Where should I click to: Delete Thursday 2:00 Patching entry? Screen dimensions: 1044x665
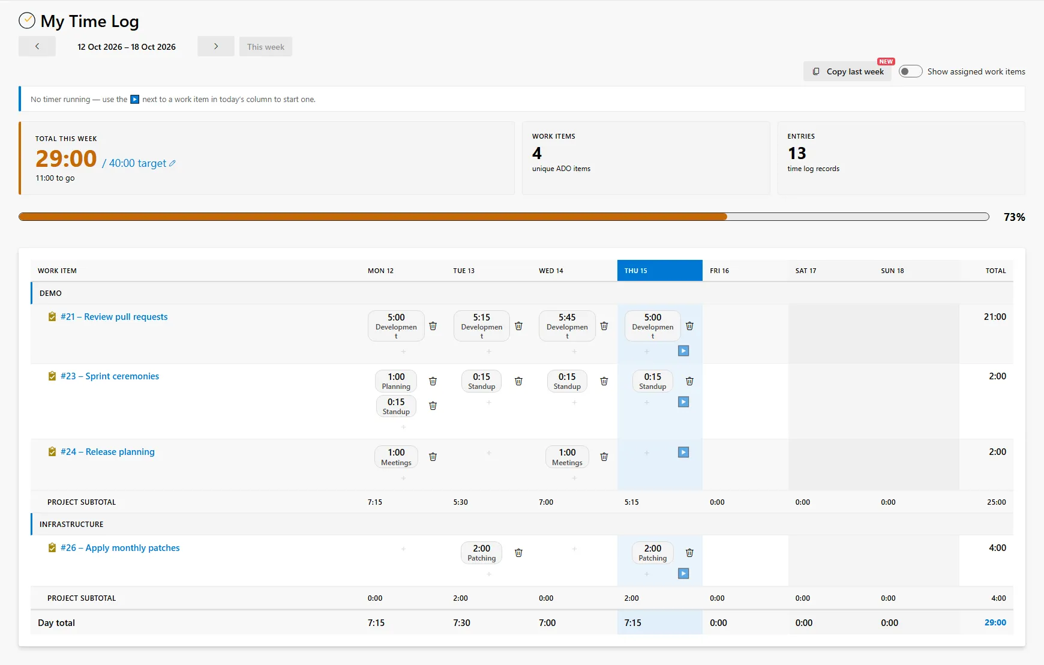689,553
